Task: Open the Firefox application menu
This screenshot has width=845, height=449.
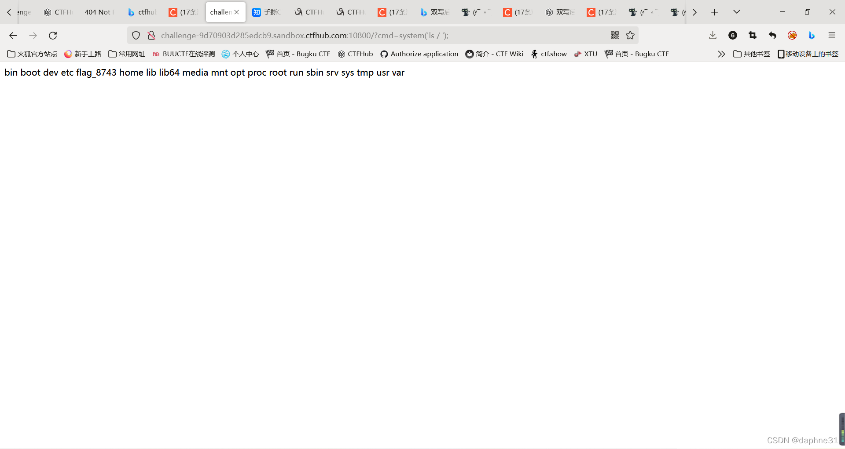Action: 832,36
